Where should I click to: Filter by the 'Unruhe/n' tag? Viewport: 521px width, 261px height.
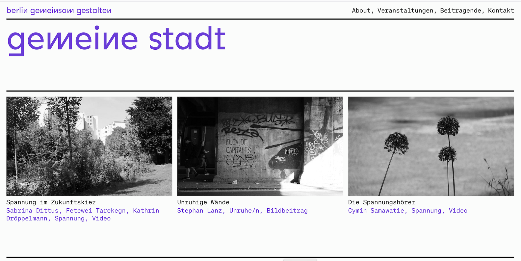pos(244,211)
